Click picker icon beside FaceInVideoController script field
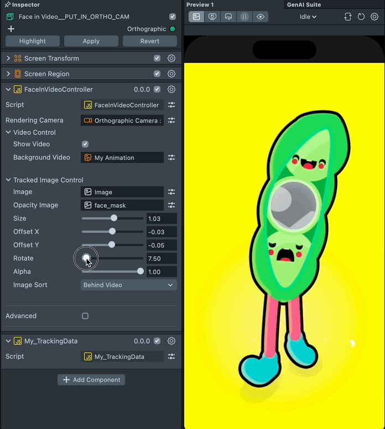The width and height of the screenshot is (385, 429). [171, 105]
